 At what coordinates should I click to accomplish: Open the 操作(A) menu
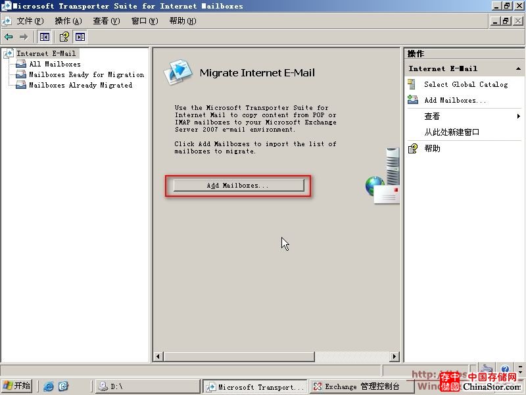(x=68, y=21)
